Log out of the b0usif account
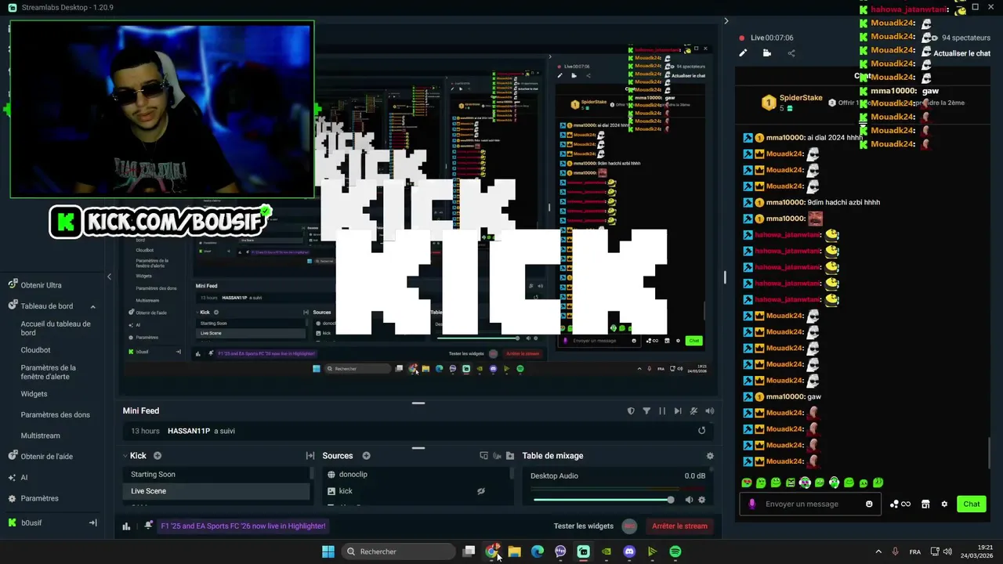 92,522
